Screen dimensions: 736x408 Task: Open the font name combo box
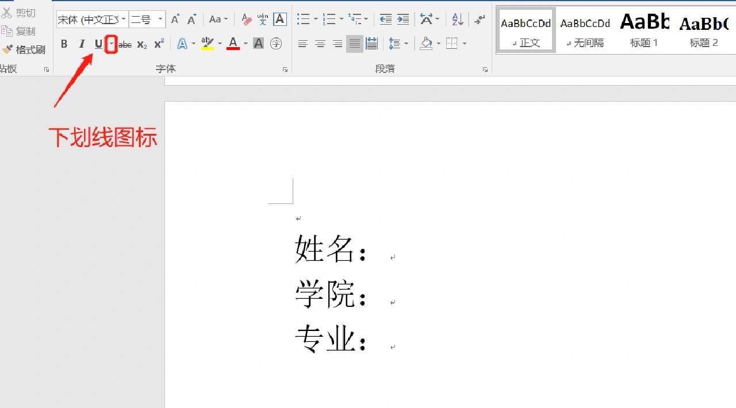click(92, 20)
